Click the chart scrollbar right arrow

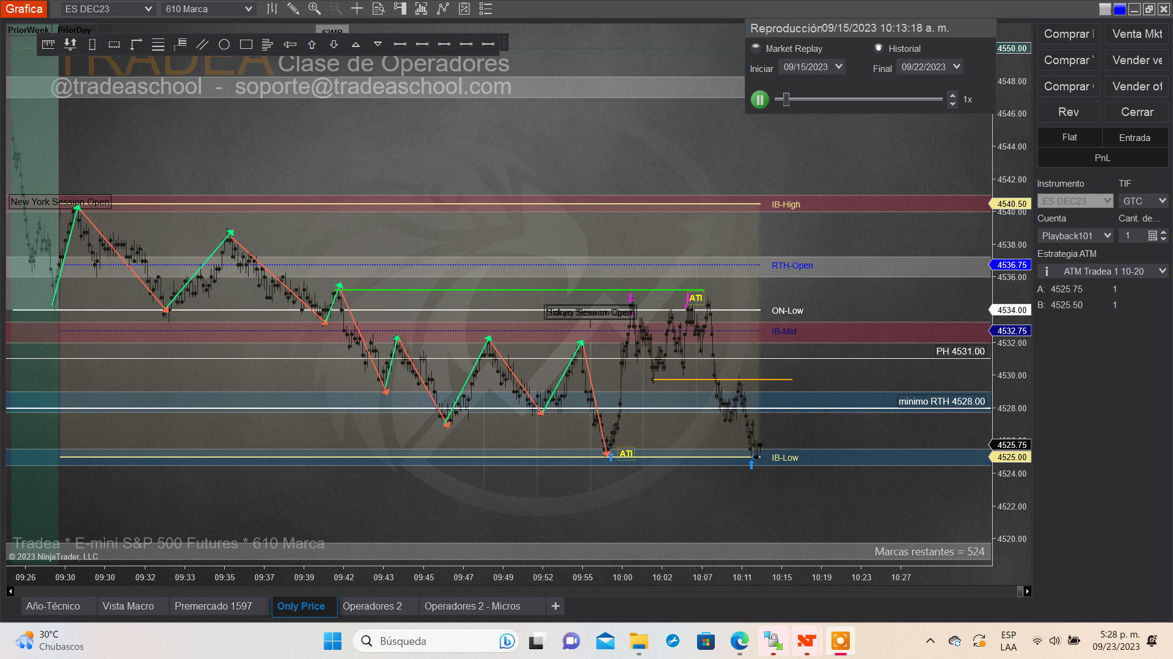[1028, 591]
